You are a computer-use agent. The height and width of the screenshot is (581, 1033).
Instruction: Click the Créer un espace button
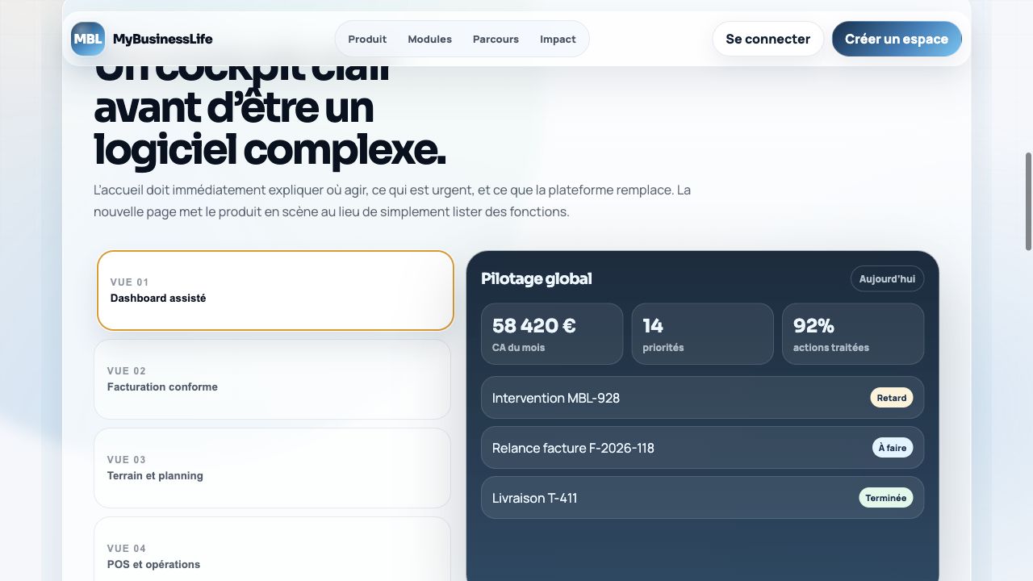pos(897,39)
